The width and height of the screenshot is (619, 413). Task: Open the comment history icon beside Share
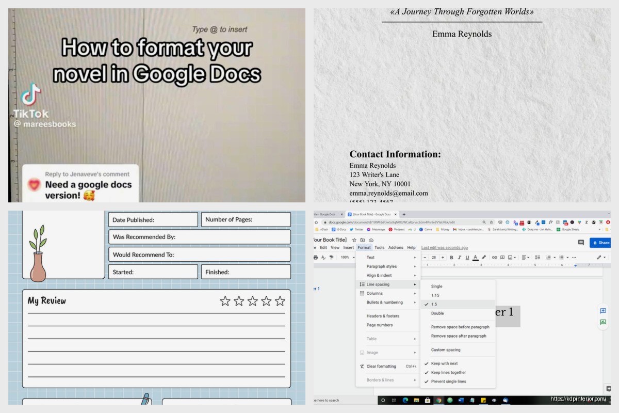[x=581, y=243]
